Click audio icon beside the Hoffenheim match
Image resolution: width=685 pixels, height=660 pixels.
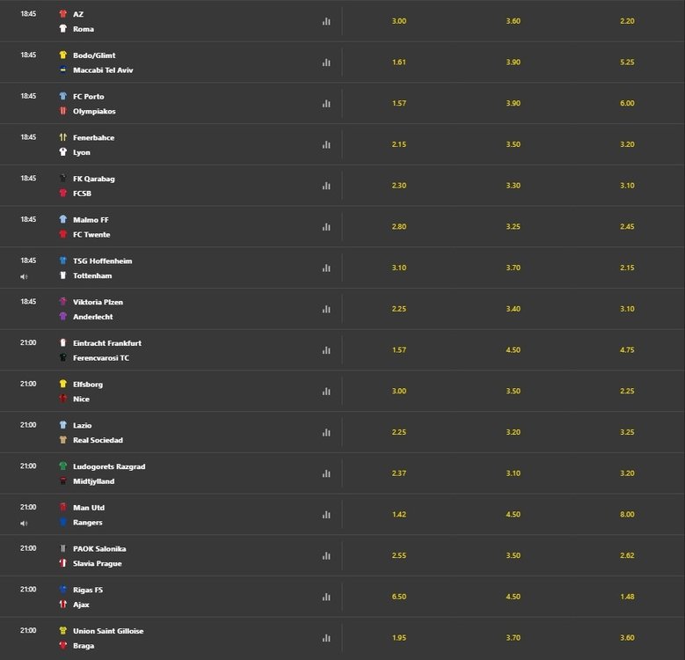click(24, 276)
